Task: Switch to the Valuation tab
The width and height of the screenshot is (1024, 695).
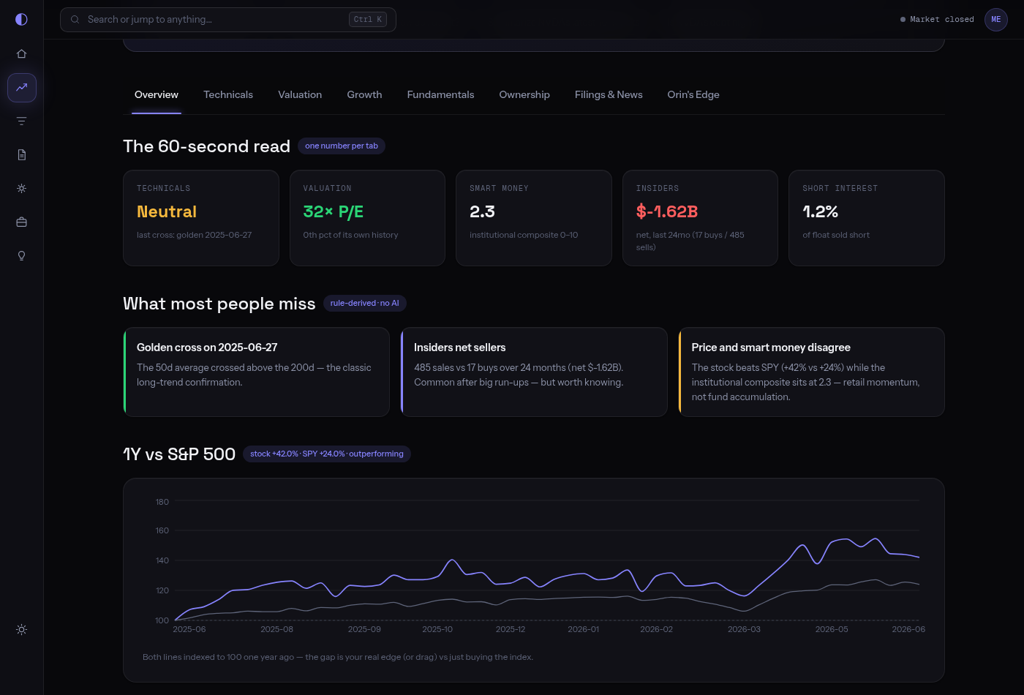Action: (x=300, y=94)
